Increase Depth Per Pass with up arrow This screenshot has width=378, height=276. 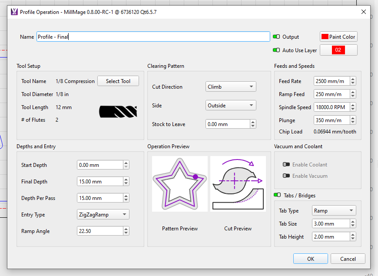pyautogui.click(x=126, y=196)
